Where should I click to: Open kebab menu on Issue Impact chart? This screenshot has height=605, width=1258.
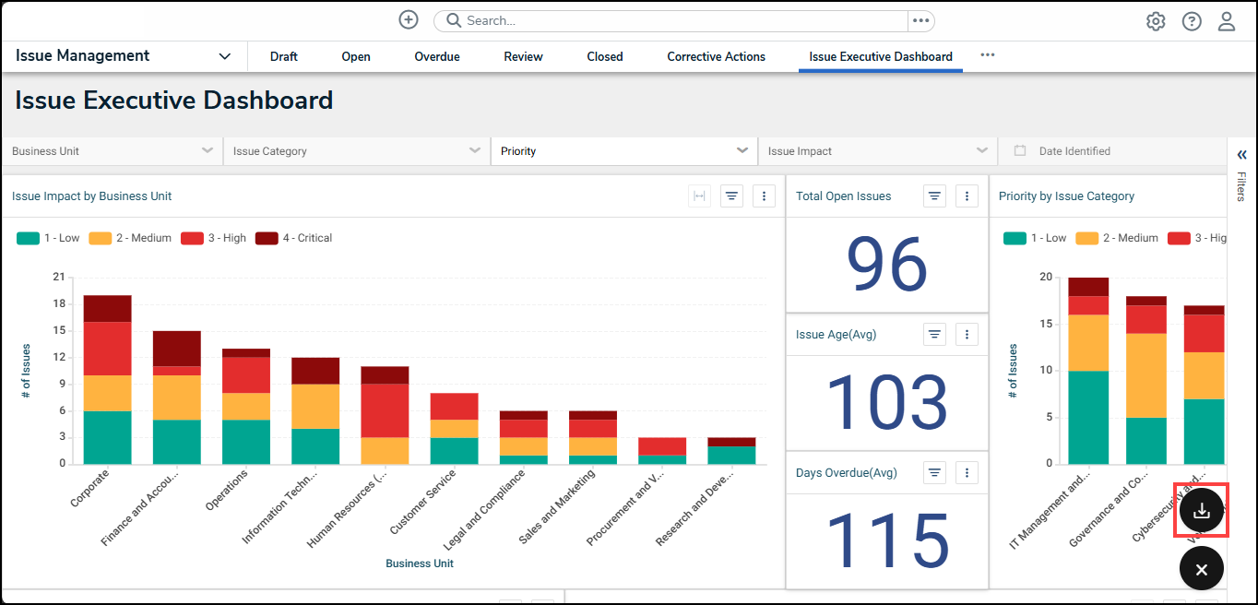coord(763,196)
